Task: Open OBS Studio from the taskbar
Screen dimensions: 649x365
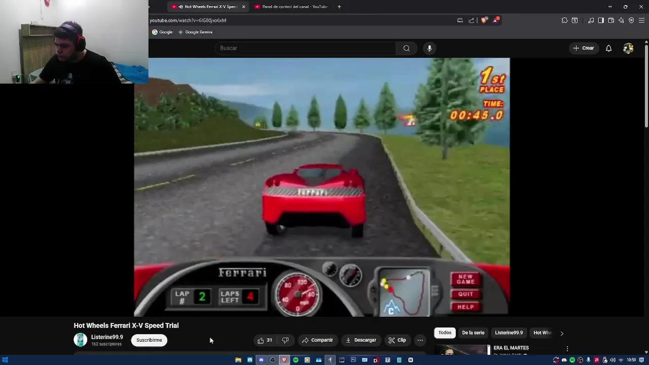Action: (273, 360)
